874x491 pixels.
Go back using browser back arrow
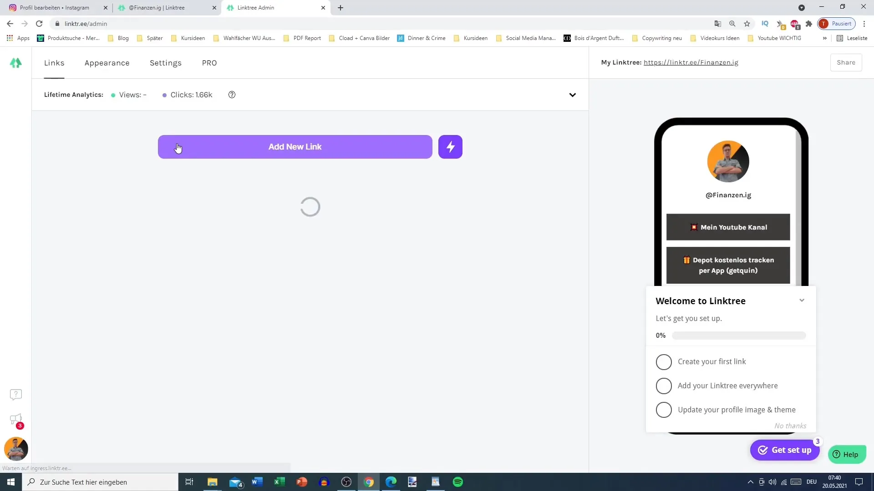coord(10,24)
